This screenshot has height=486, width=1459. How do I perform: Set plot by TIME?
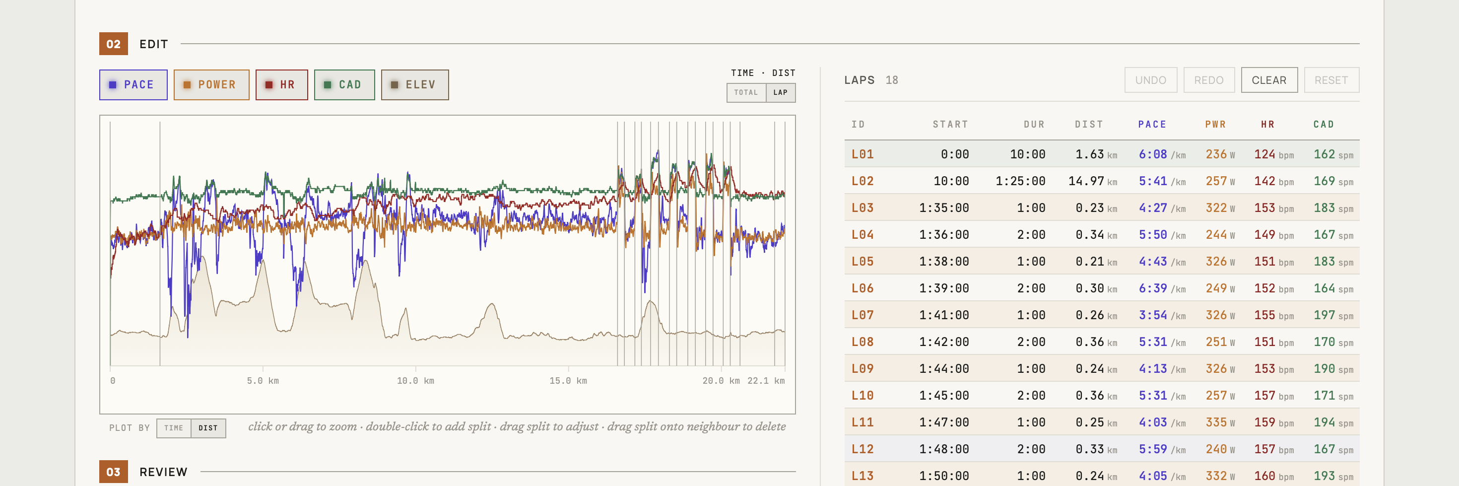(x=174, y=428)
